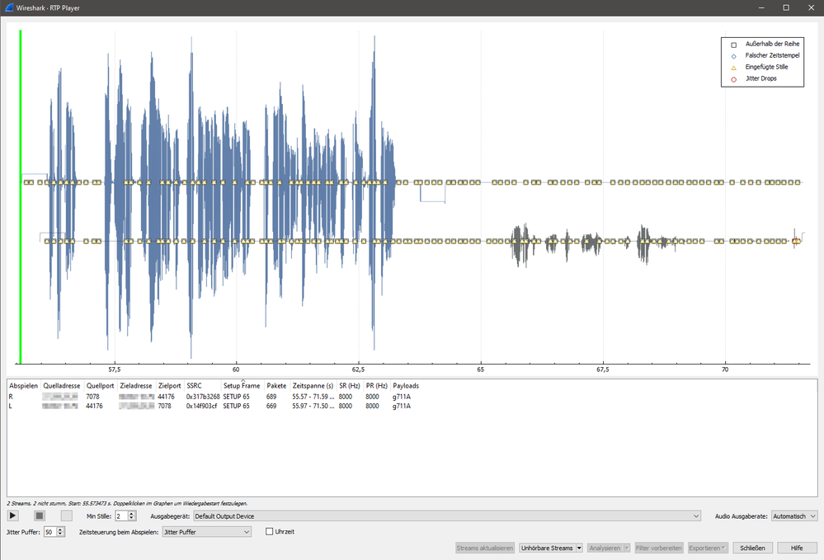Sort by the Pakete column header

click(276, 386)
